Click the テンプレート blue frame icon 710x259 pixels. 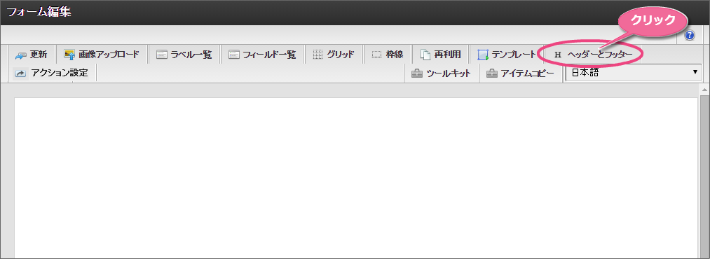483,55
